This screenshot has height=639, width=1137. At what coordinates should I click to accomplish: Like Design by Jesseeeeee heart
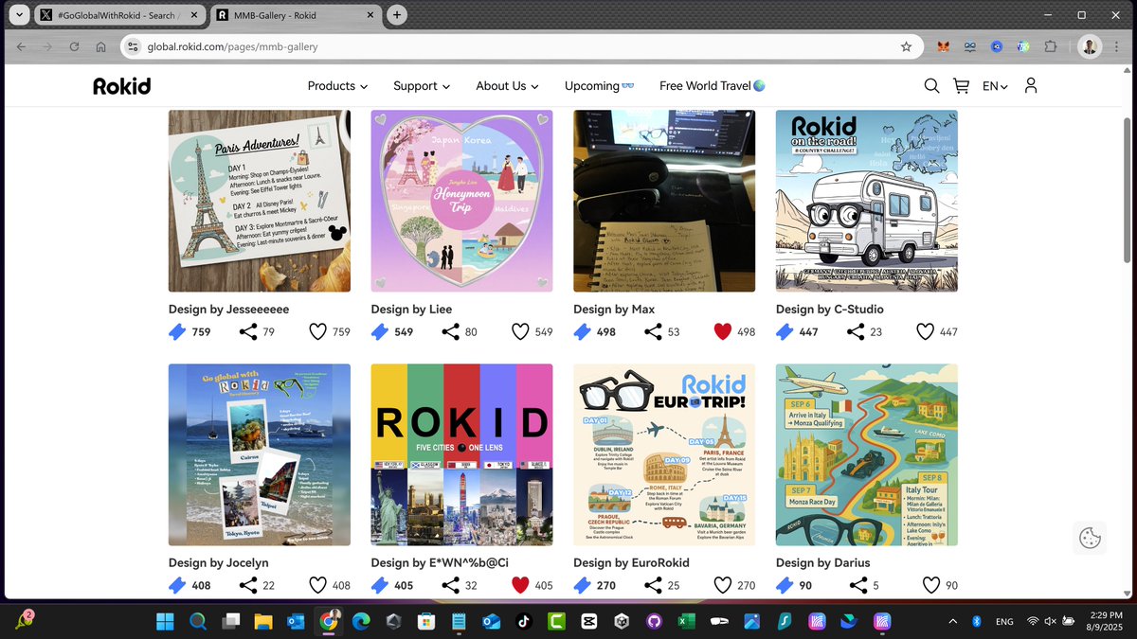tap(317, 331)
